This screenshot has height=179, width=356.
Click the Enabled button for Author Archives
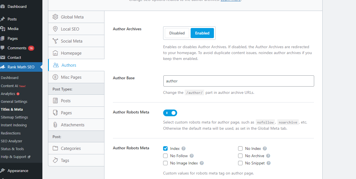click(x=202, y=33)
